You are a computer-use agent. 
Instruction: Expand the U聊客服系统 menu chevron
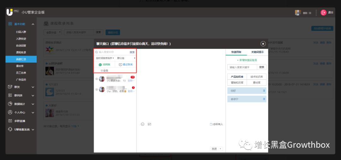coord(33,130)
